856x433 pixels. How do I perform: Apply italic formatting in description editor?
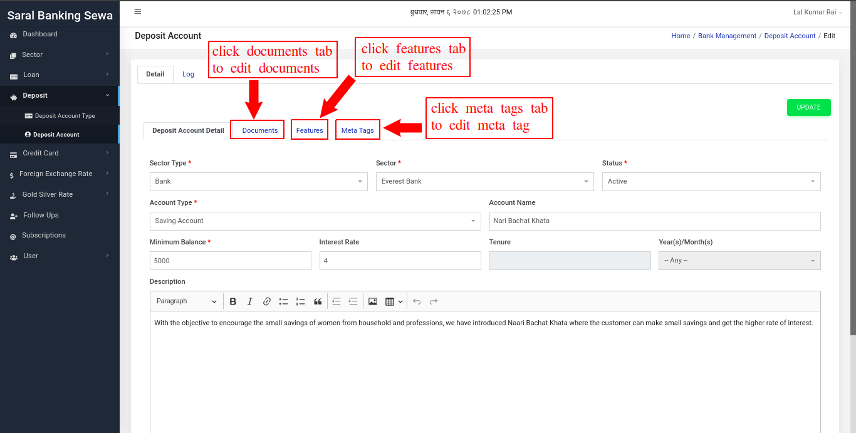250,301
